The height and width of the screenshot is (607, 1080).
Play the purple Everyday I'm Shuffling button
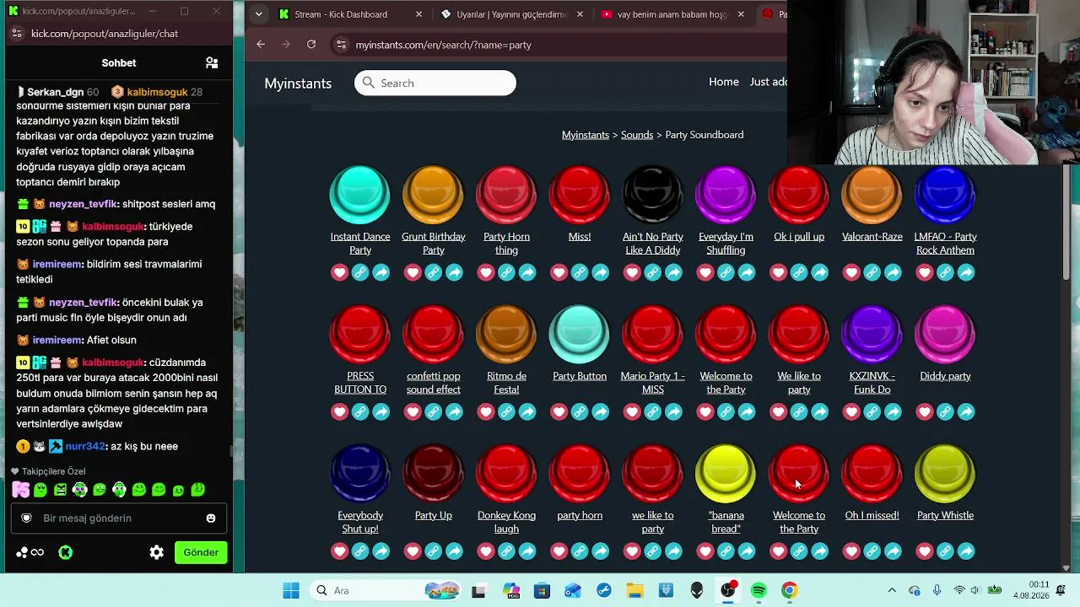pos(726,195)
